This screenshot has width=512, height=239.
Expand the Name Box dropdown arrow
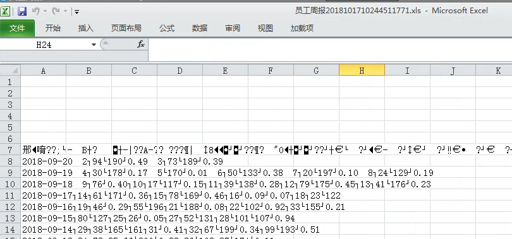click(94, 45)
